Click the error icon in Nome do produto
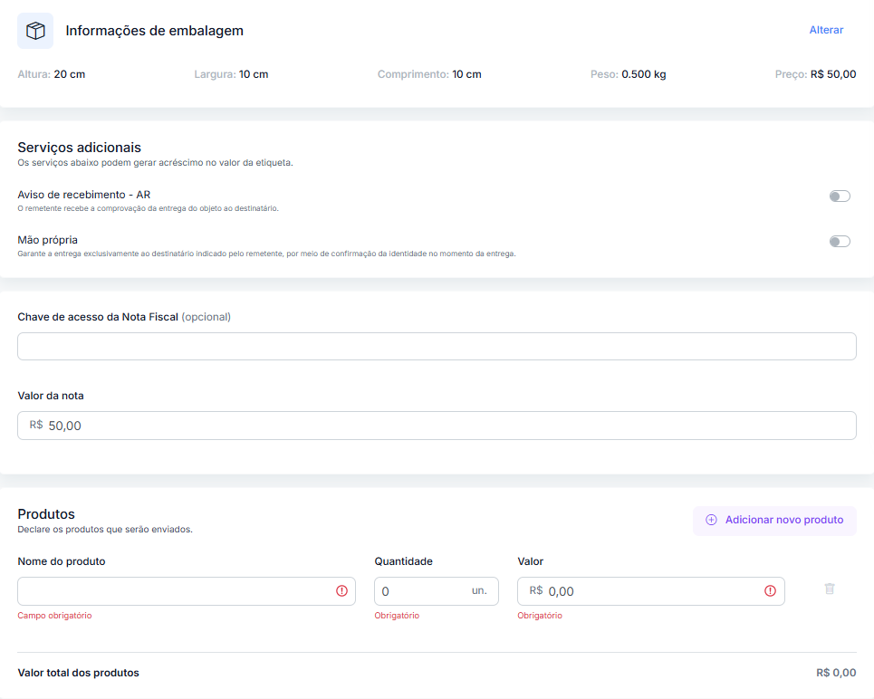 [341, 591]
